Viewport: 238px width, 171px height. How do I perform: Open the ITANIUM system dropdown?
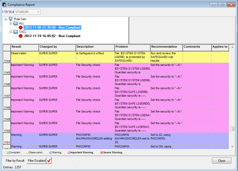[x=38, y=12]
